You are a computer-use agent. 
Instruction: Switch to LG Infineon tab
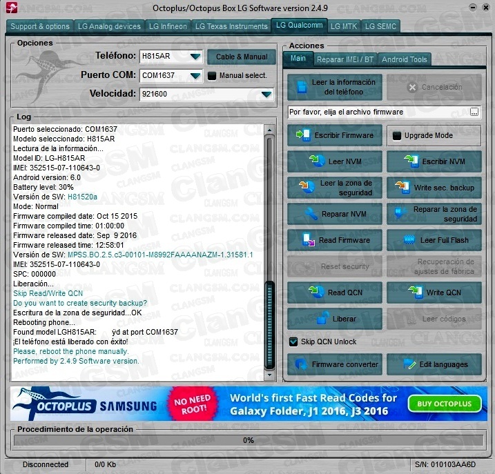[x=168, y=26]
